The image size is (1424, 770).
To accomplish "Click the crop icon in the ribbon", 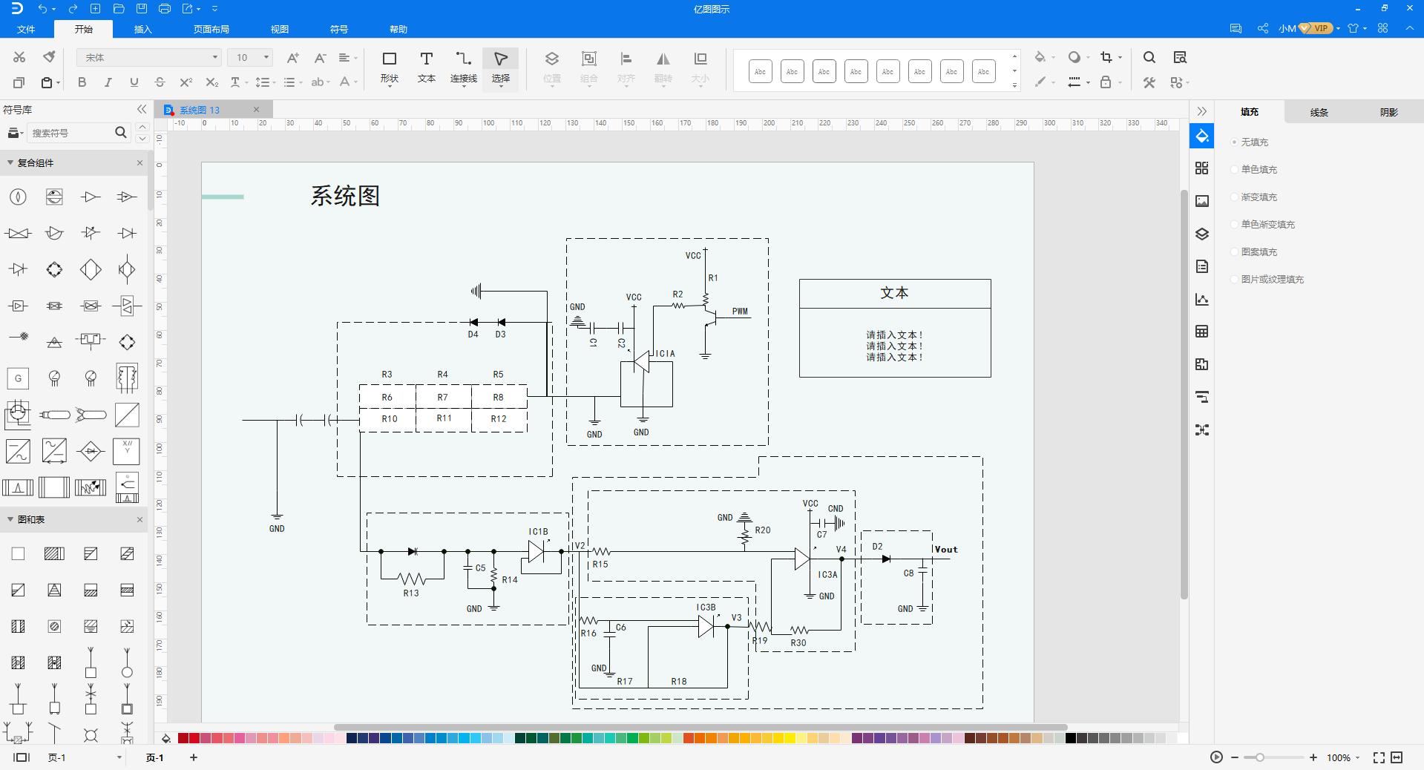I will coord(1106,57).
